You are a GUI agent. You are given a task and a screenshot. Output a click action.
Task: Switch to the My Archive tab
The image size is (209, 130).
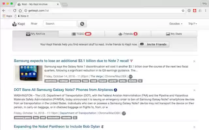coord(36,34)
